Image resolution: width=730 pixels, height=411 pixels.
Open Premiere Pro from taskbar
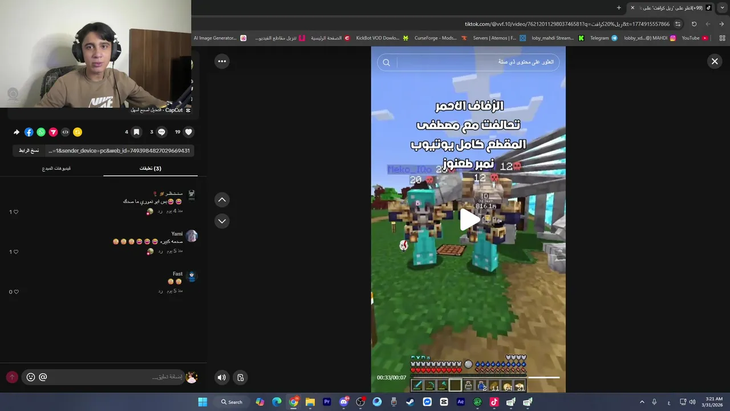pyautogui.click(x=327, y=402)
